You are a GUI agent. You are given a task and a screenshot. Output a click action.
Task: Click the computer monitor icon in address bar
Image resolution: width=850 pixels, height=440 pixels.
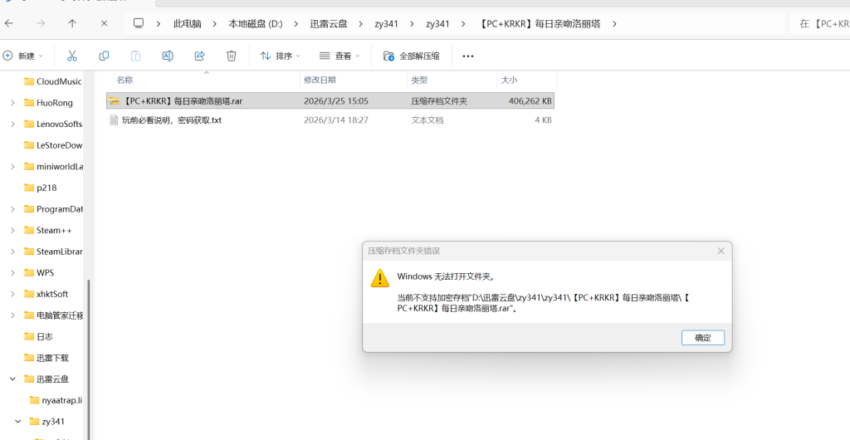click(139, 23)
